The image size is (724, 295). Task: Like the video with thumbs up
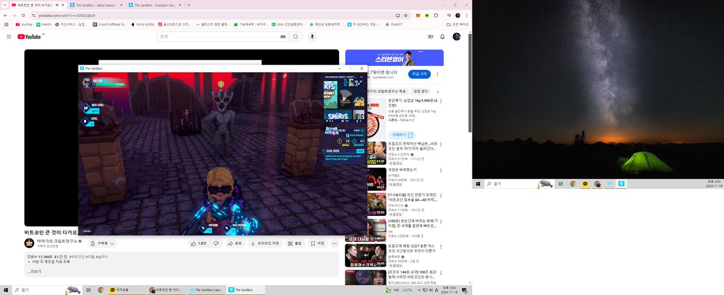coord(198,244)
